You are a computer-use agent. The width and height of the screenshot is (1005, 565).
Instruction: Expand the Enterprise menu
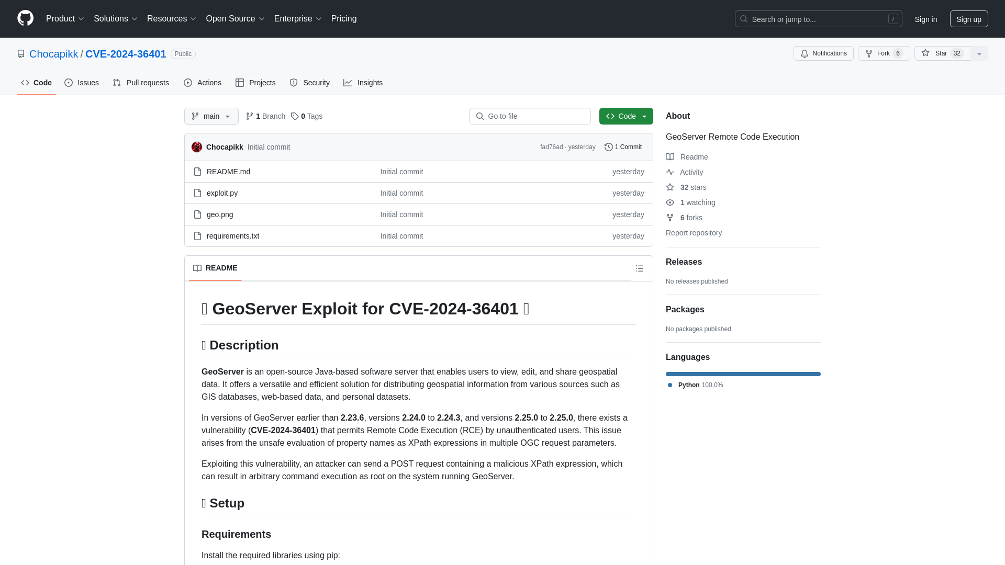298,19
